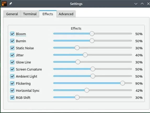
Task: Click the up chevron in title bar
Action: [142, 4]
